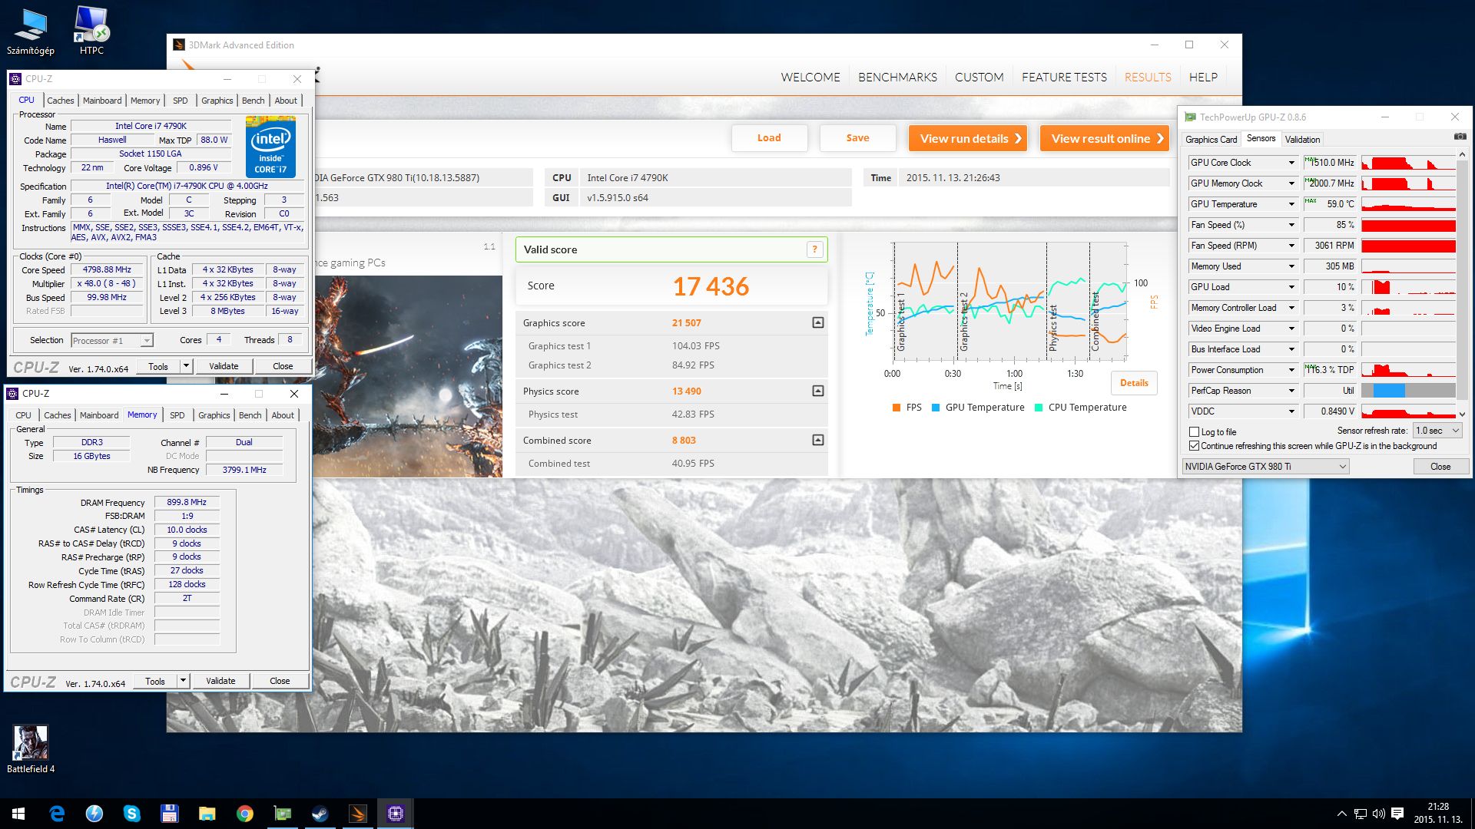The width and height of the screenshot is (1475, 829).
Task: Open Skype from the taskbar
Action: point(131,814)
